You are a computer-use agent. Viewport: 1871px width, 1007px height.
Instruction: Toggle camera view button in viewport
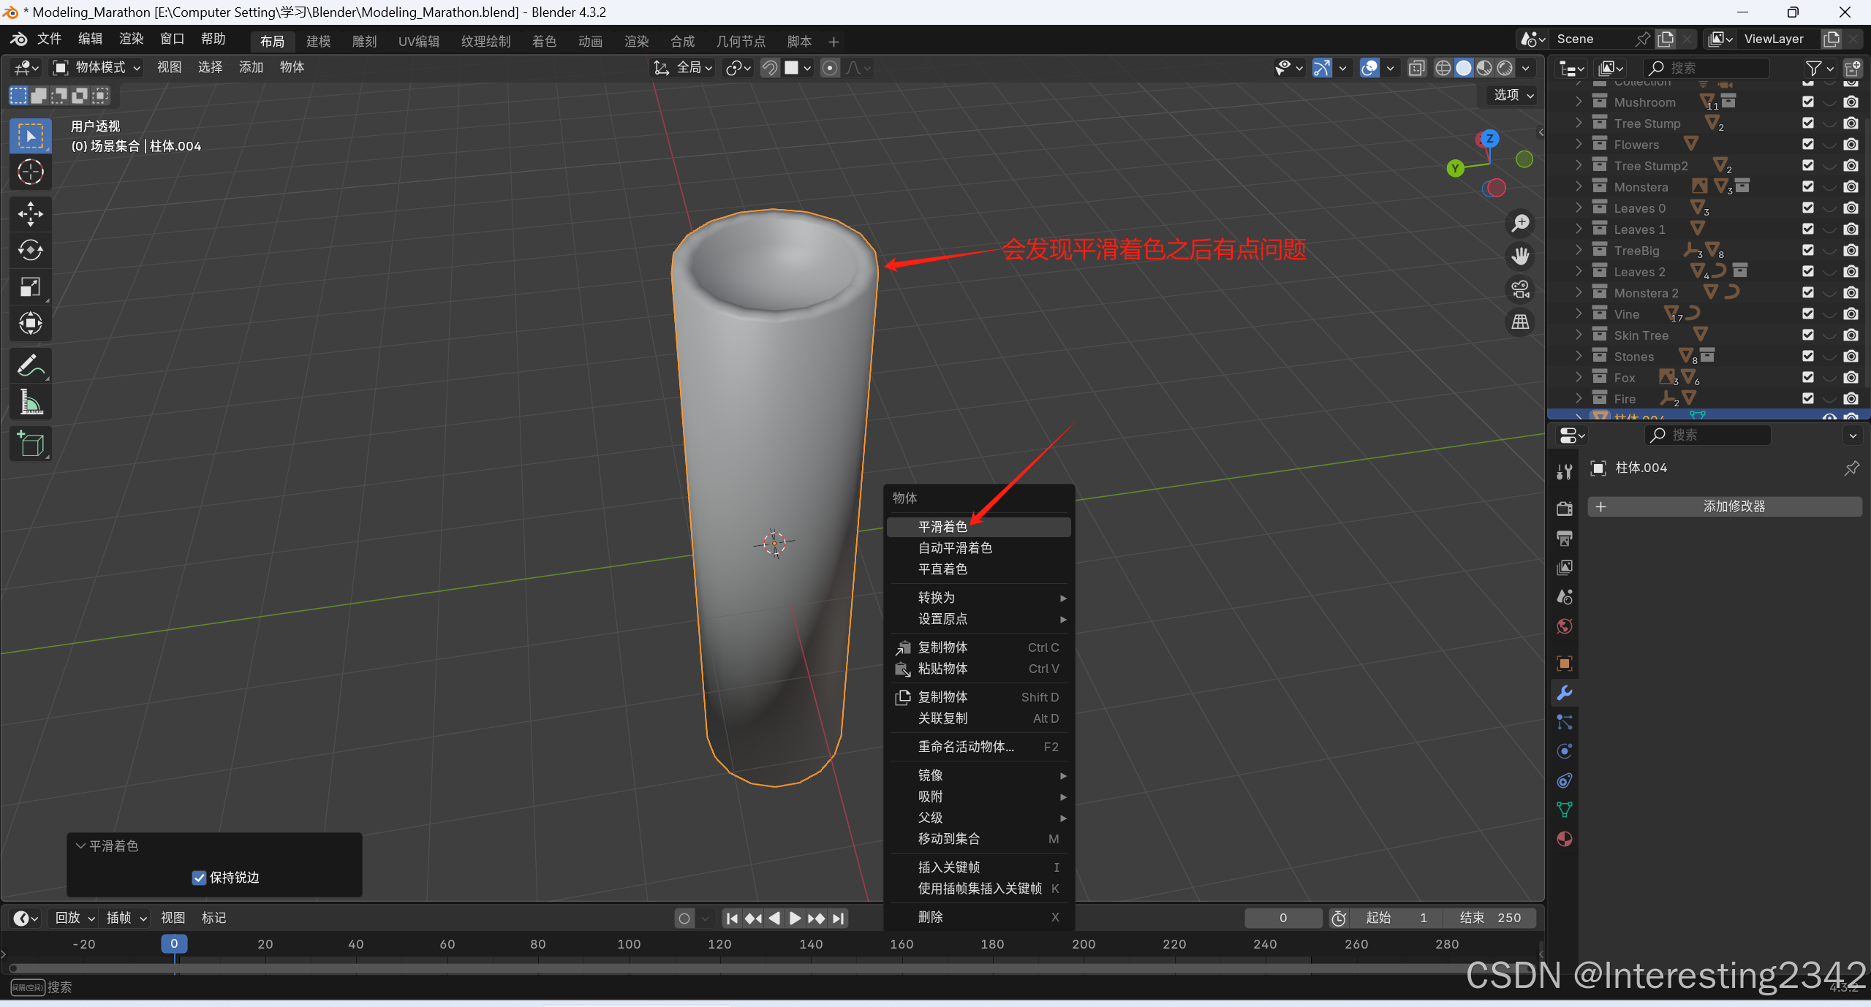1521,289
